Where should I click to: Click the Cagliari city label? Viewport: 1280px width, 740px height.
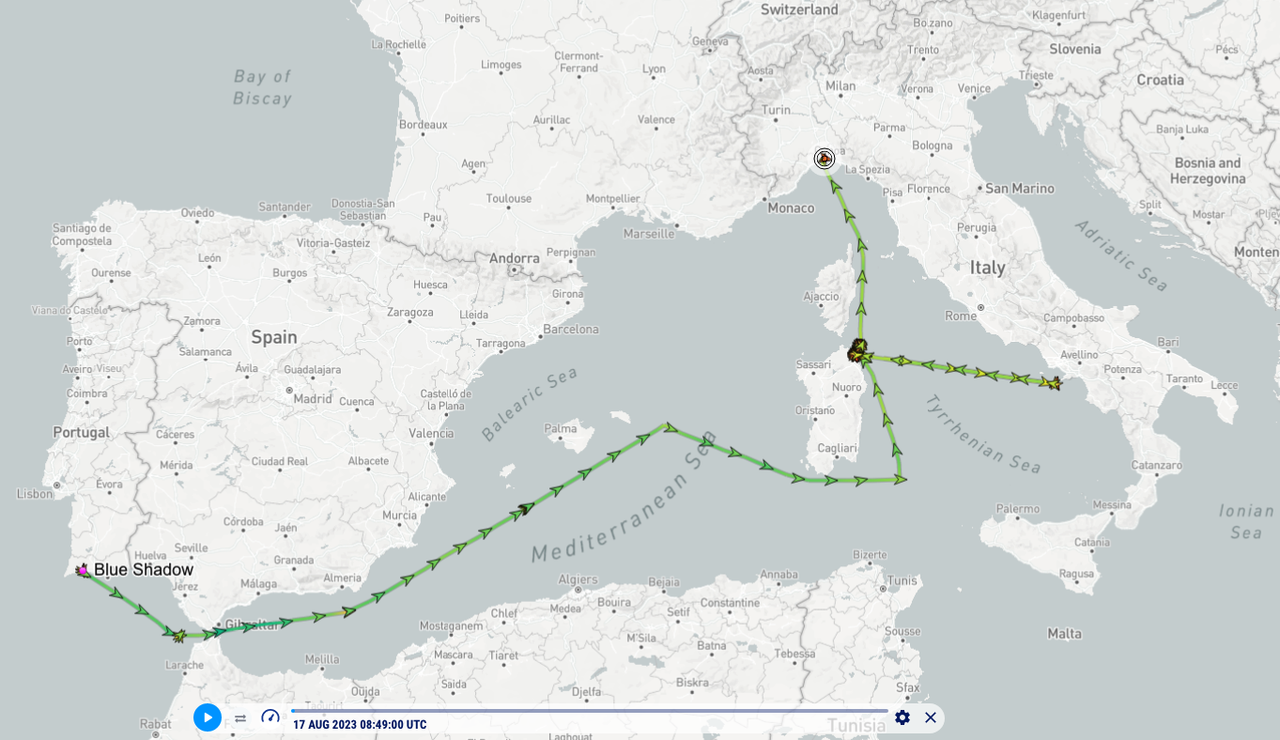point(837,449)
